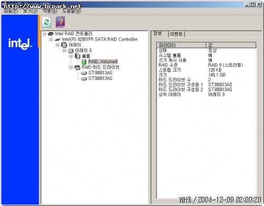264x206 pixels.
Task: Select the RAID 하드 드라이브 tree label
Action: (100, 67)
